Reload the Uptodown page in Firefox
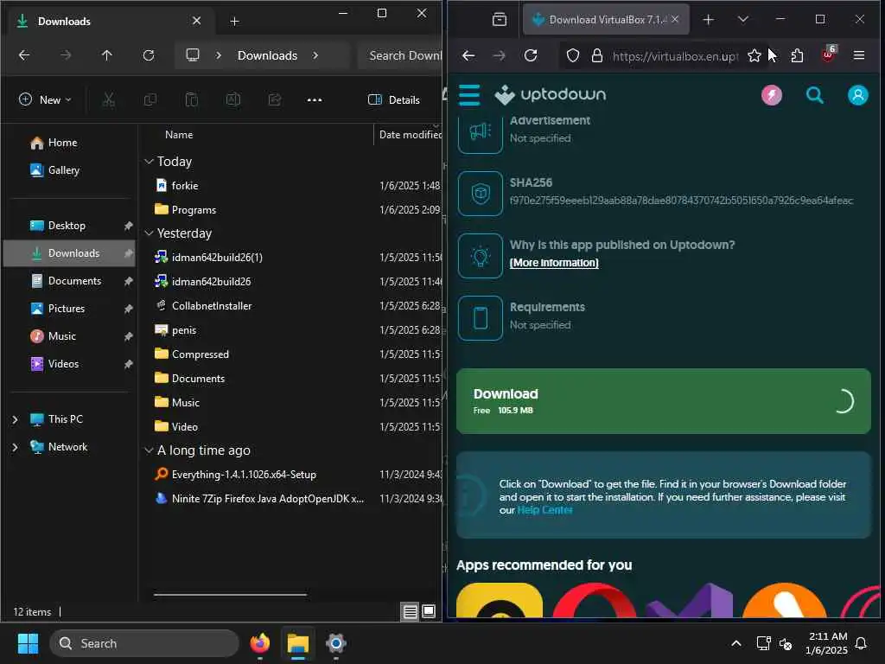885x664 pixels. (531, 55)
